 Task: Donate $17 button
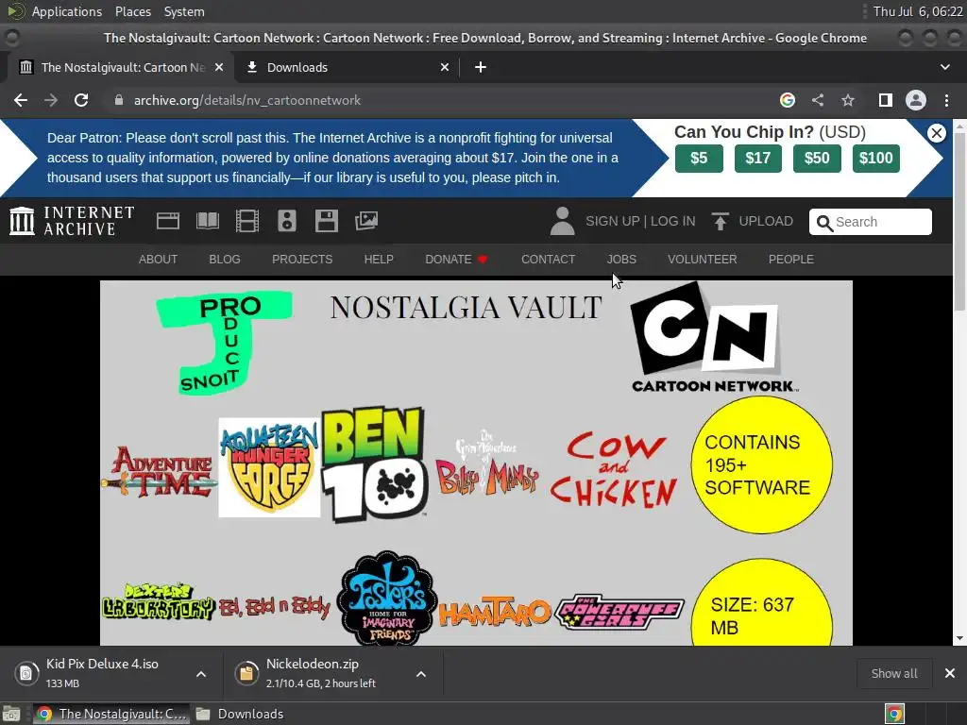[x=758, y=159]
